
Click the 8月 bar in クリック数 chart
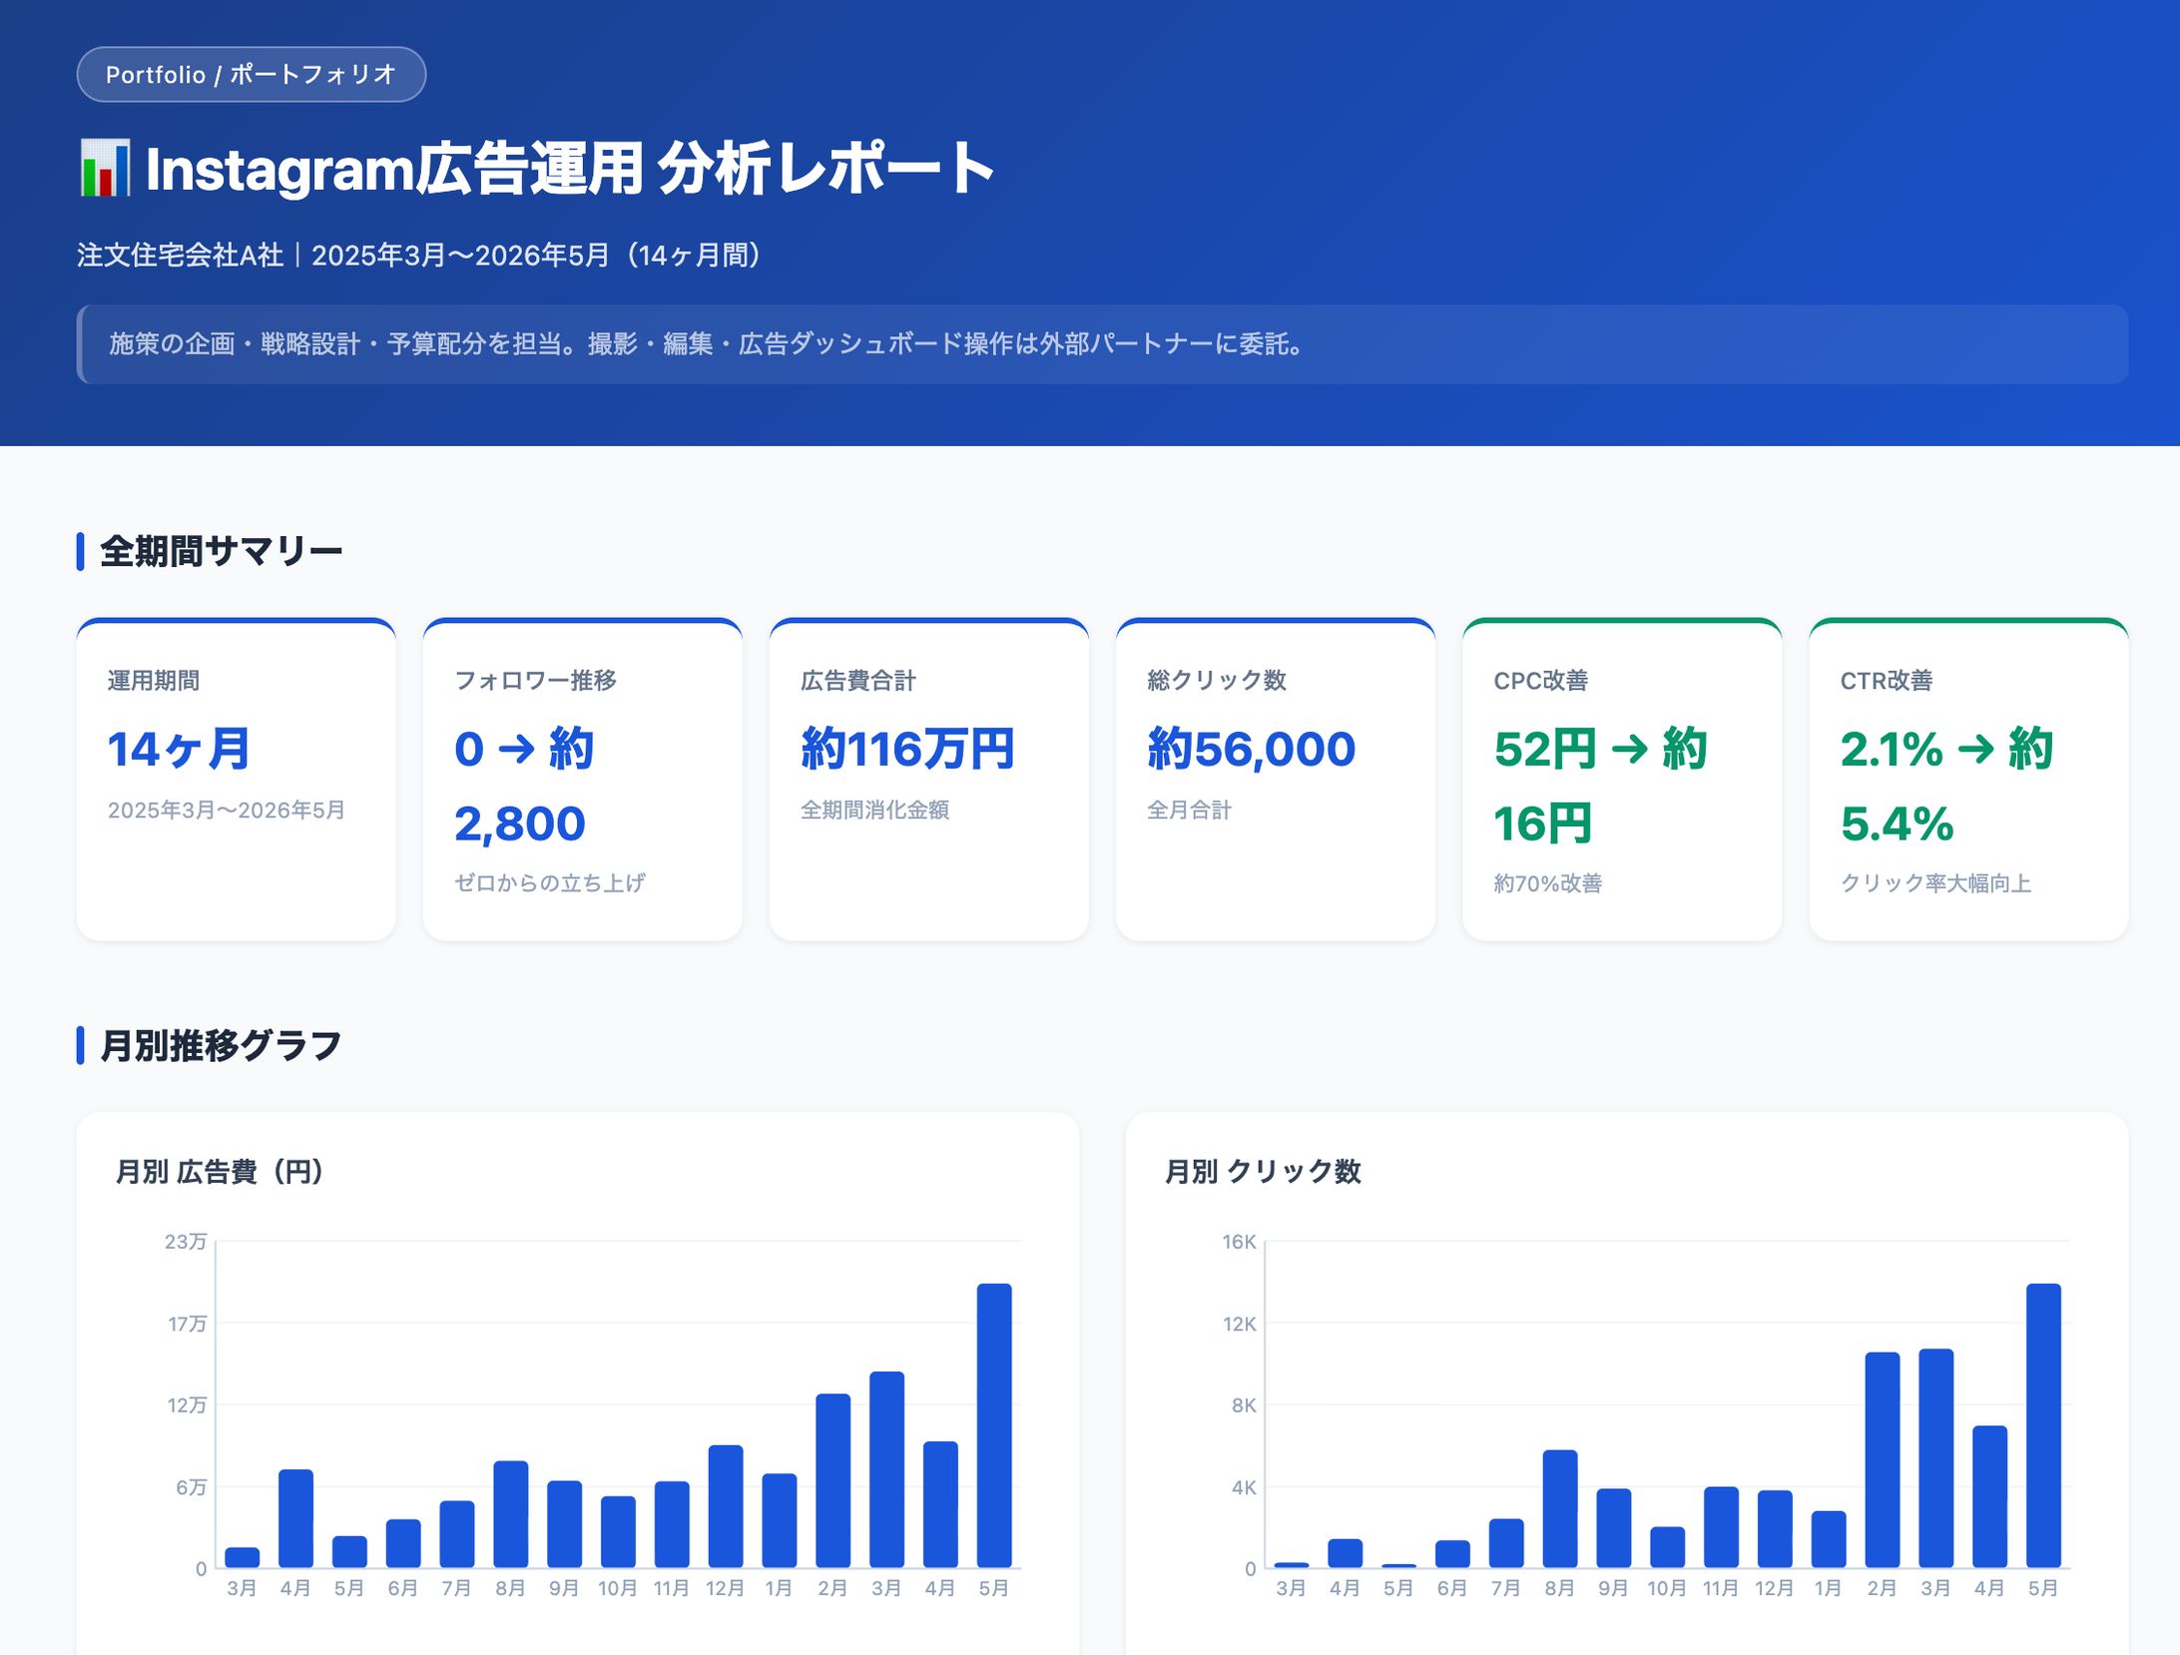(1560, 1509)
